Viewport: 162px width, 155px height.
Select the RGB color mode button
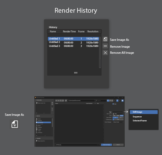(118, 116)
